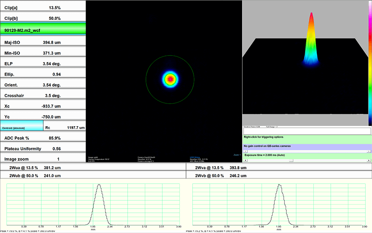Click the Clip[b] 50.0% button
The width and height of the screenshot is (372, 233).
[x=42, y=18]
